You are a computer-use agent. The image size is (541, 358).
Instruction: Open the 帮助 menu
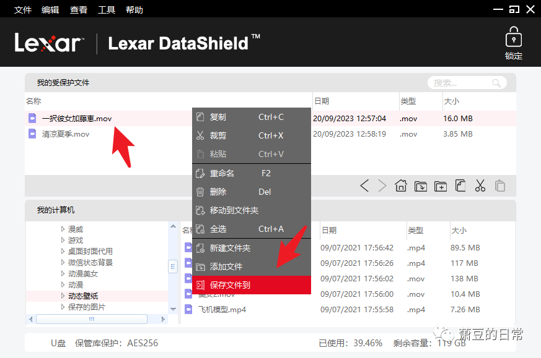pyautogui.click(x=134, y=10)
